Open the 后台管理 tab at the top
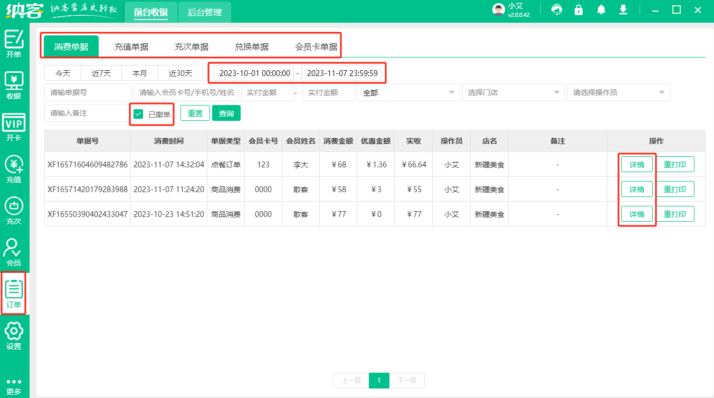714x398 pixels. (x=204, y=12)
